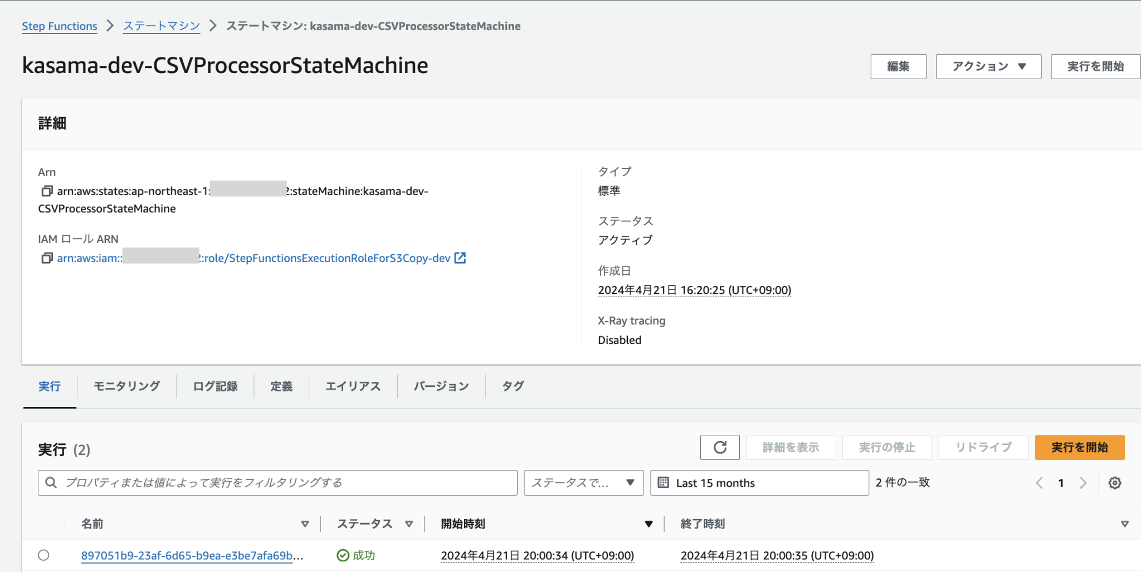Image resolution: width=1141 pixels, height=572 pixels.
Task: Go to next page with the right arrow
Action: point(1083,483)
